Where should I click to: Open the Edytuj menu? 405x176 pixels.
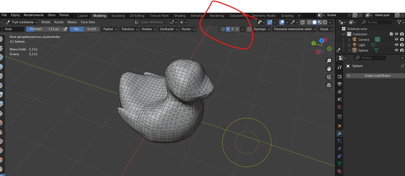tap(16, 15)
